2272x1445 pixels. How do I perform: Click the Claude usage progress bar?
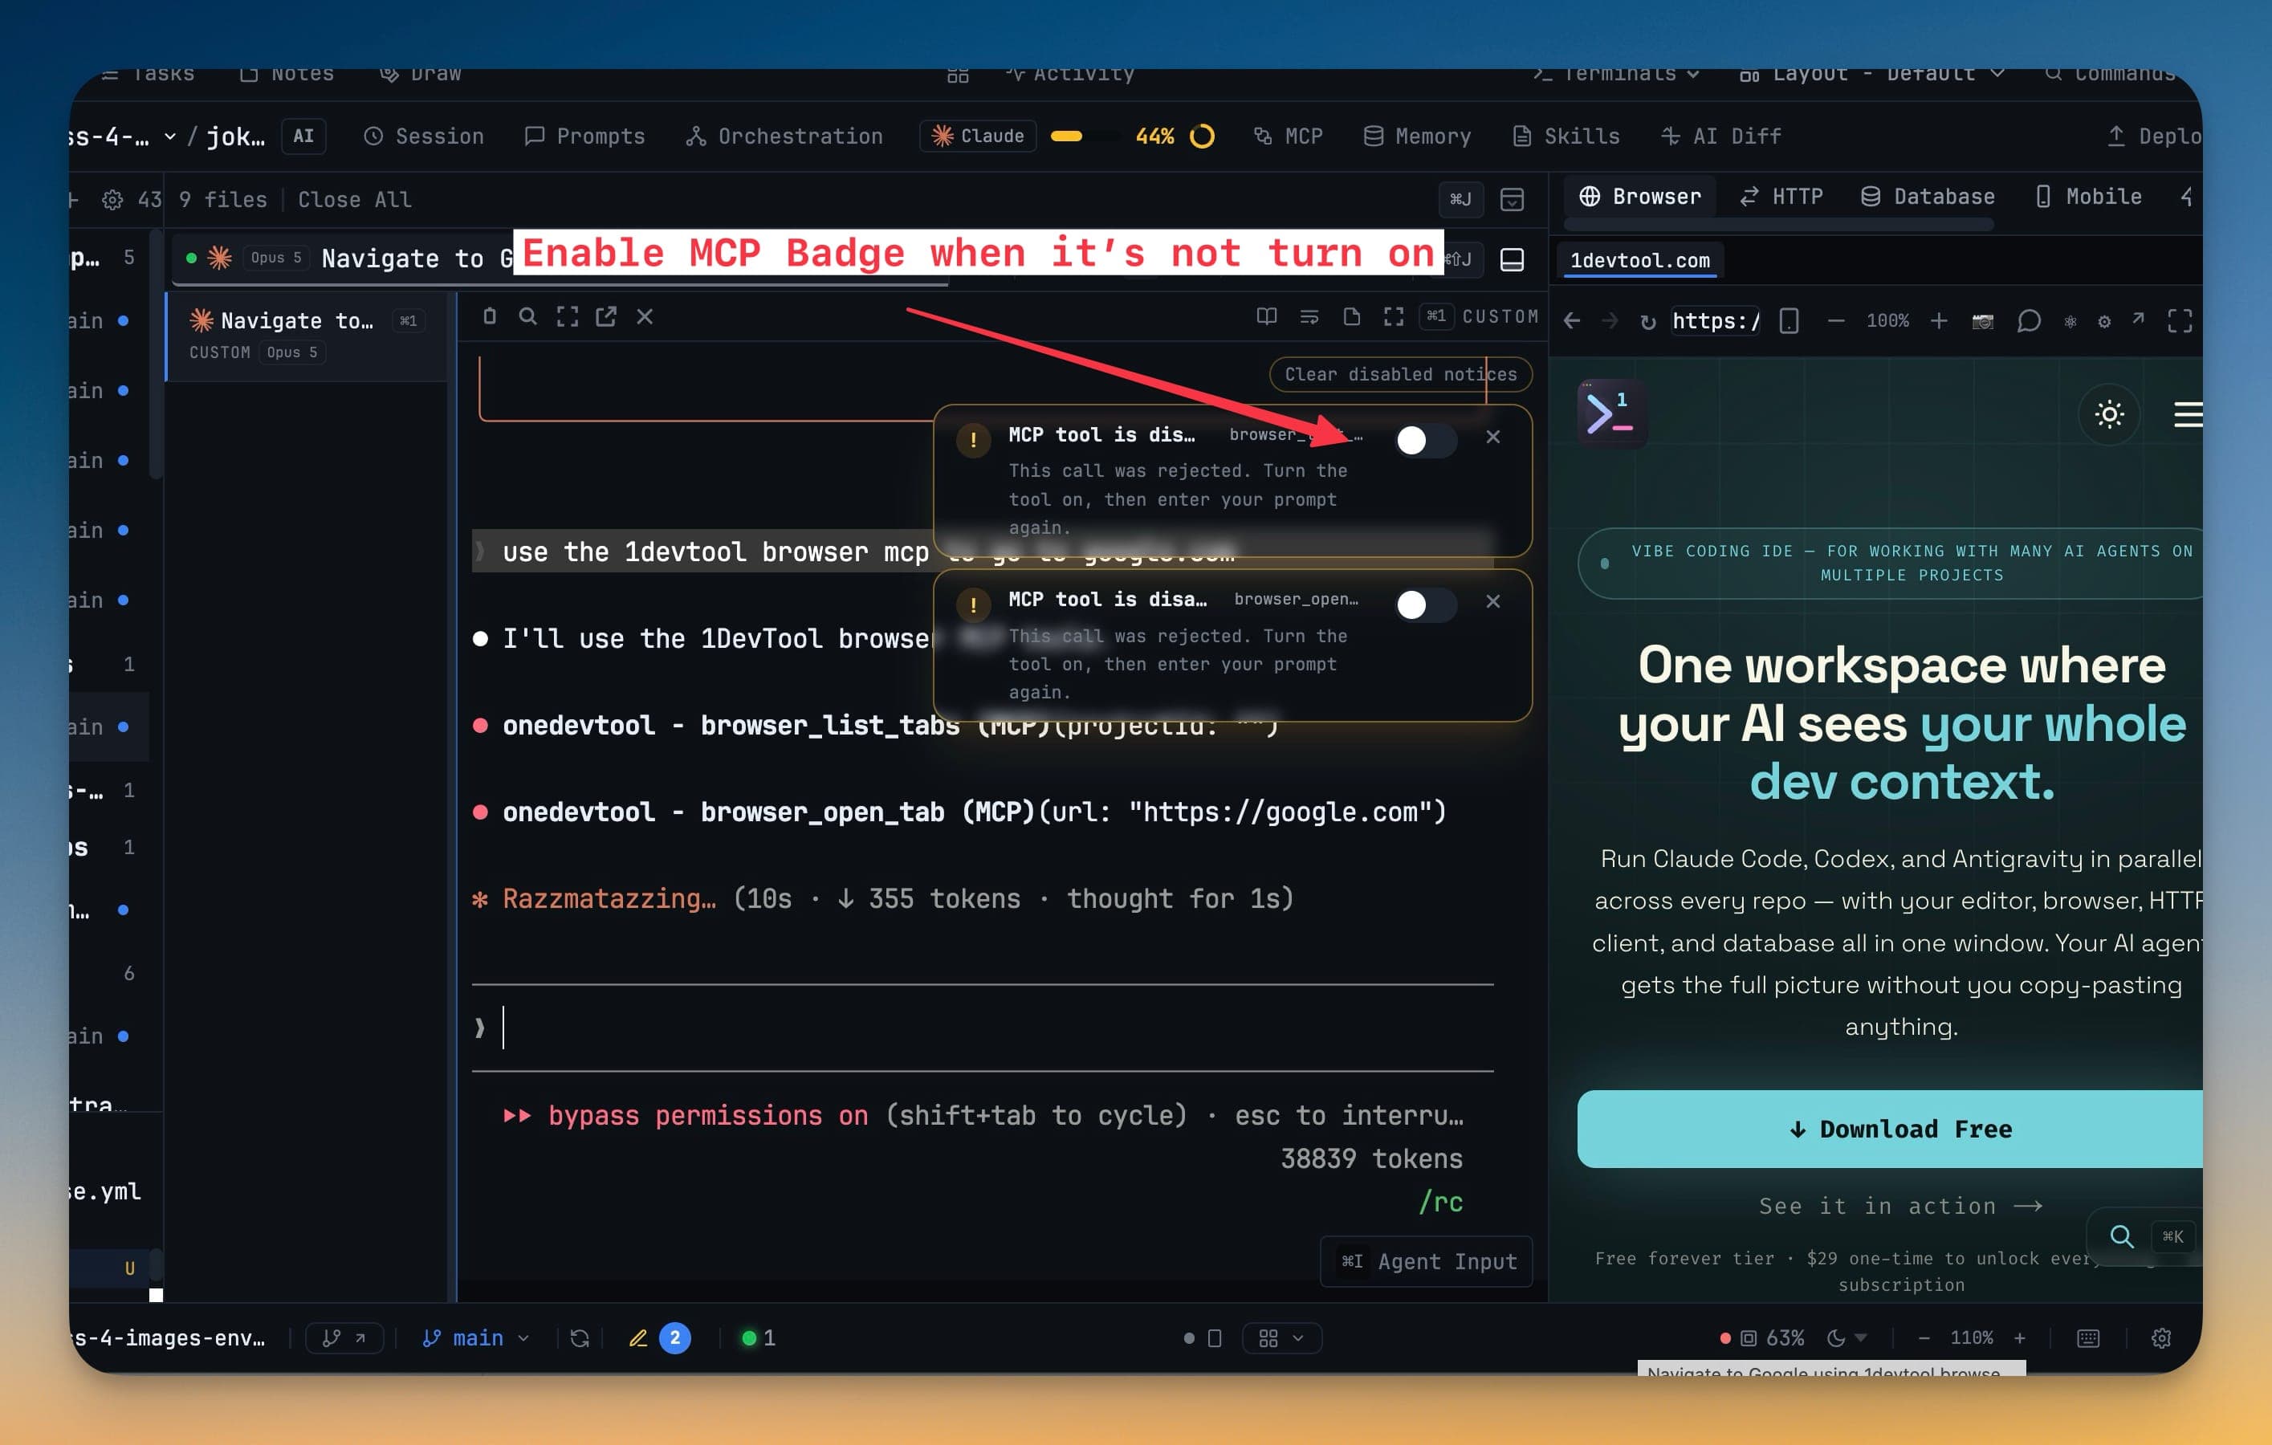click(x=1081, y=136)
